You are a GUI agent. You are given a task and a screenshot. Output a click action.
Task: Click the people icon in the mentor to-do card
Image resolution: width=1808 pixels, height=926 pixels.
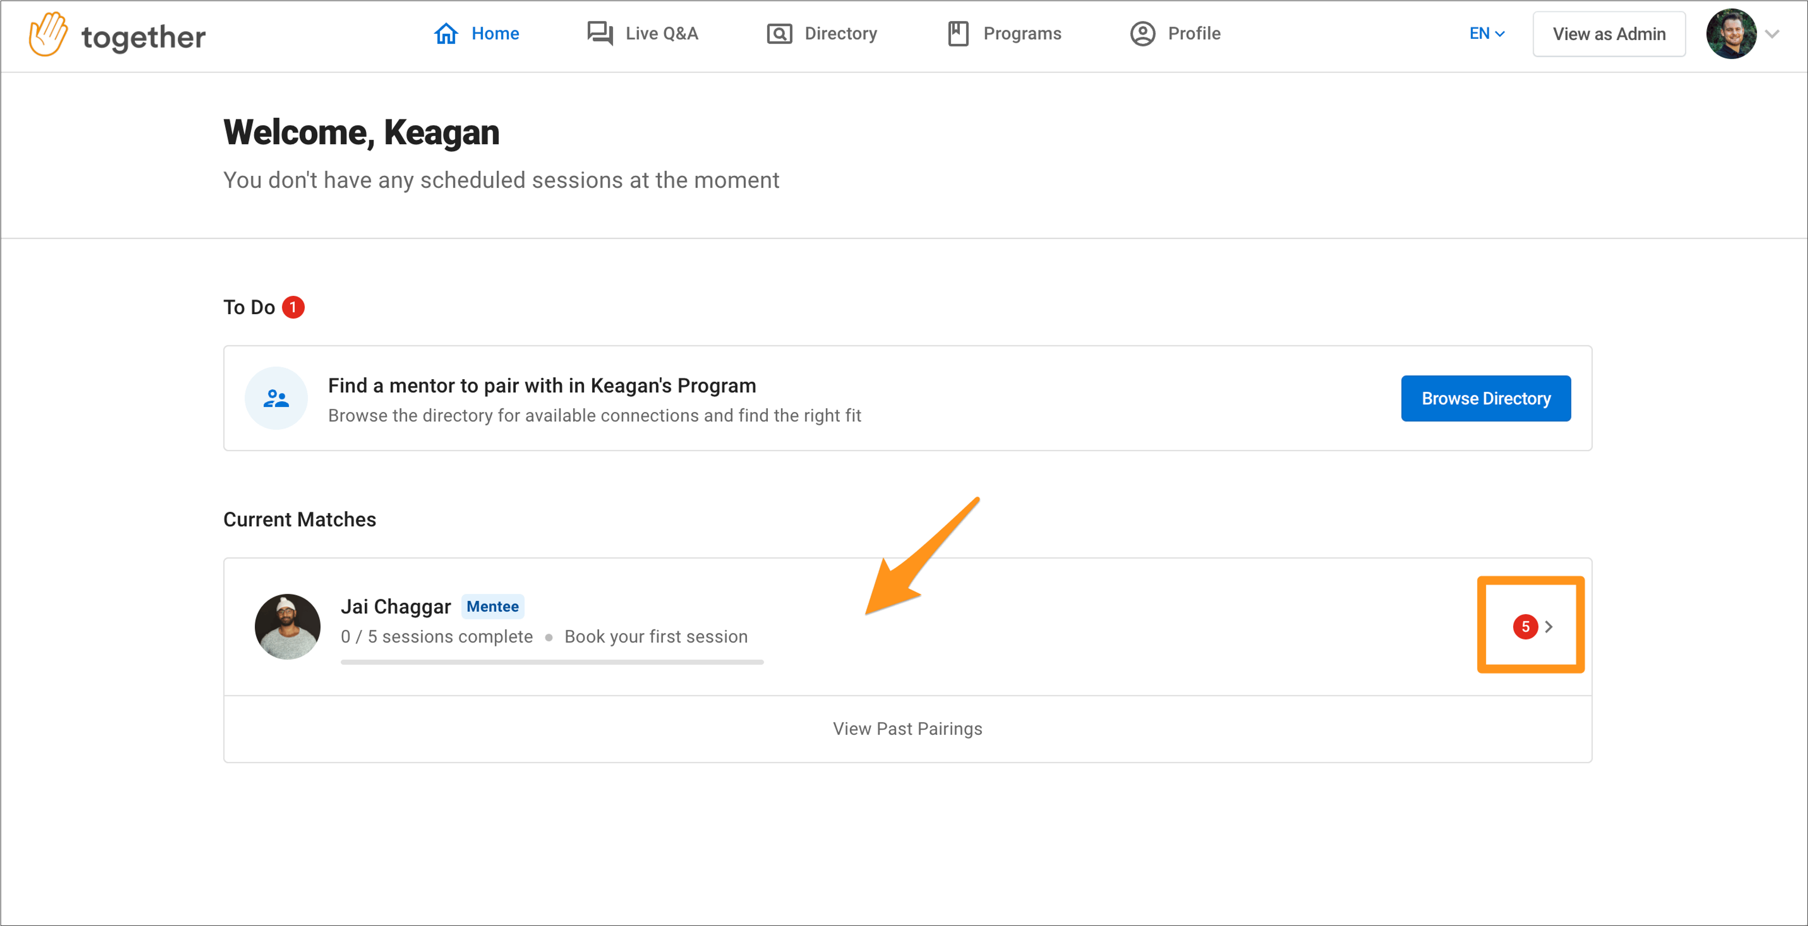pyautogui.click(x=276, y=398)
